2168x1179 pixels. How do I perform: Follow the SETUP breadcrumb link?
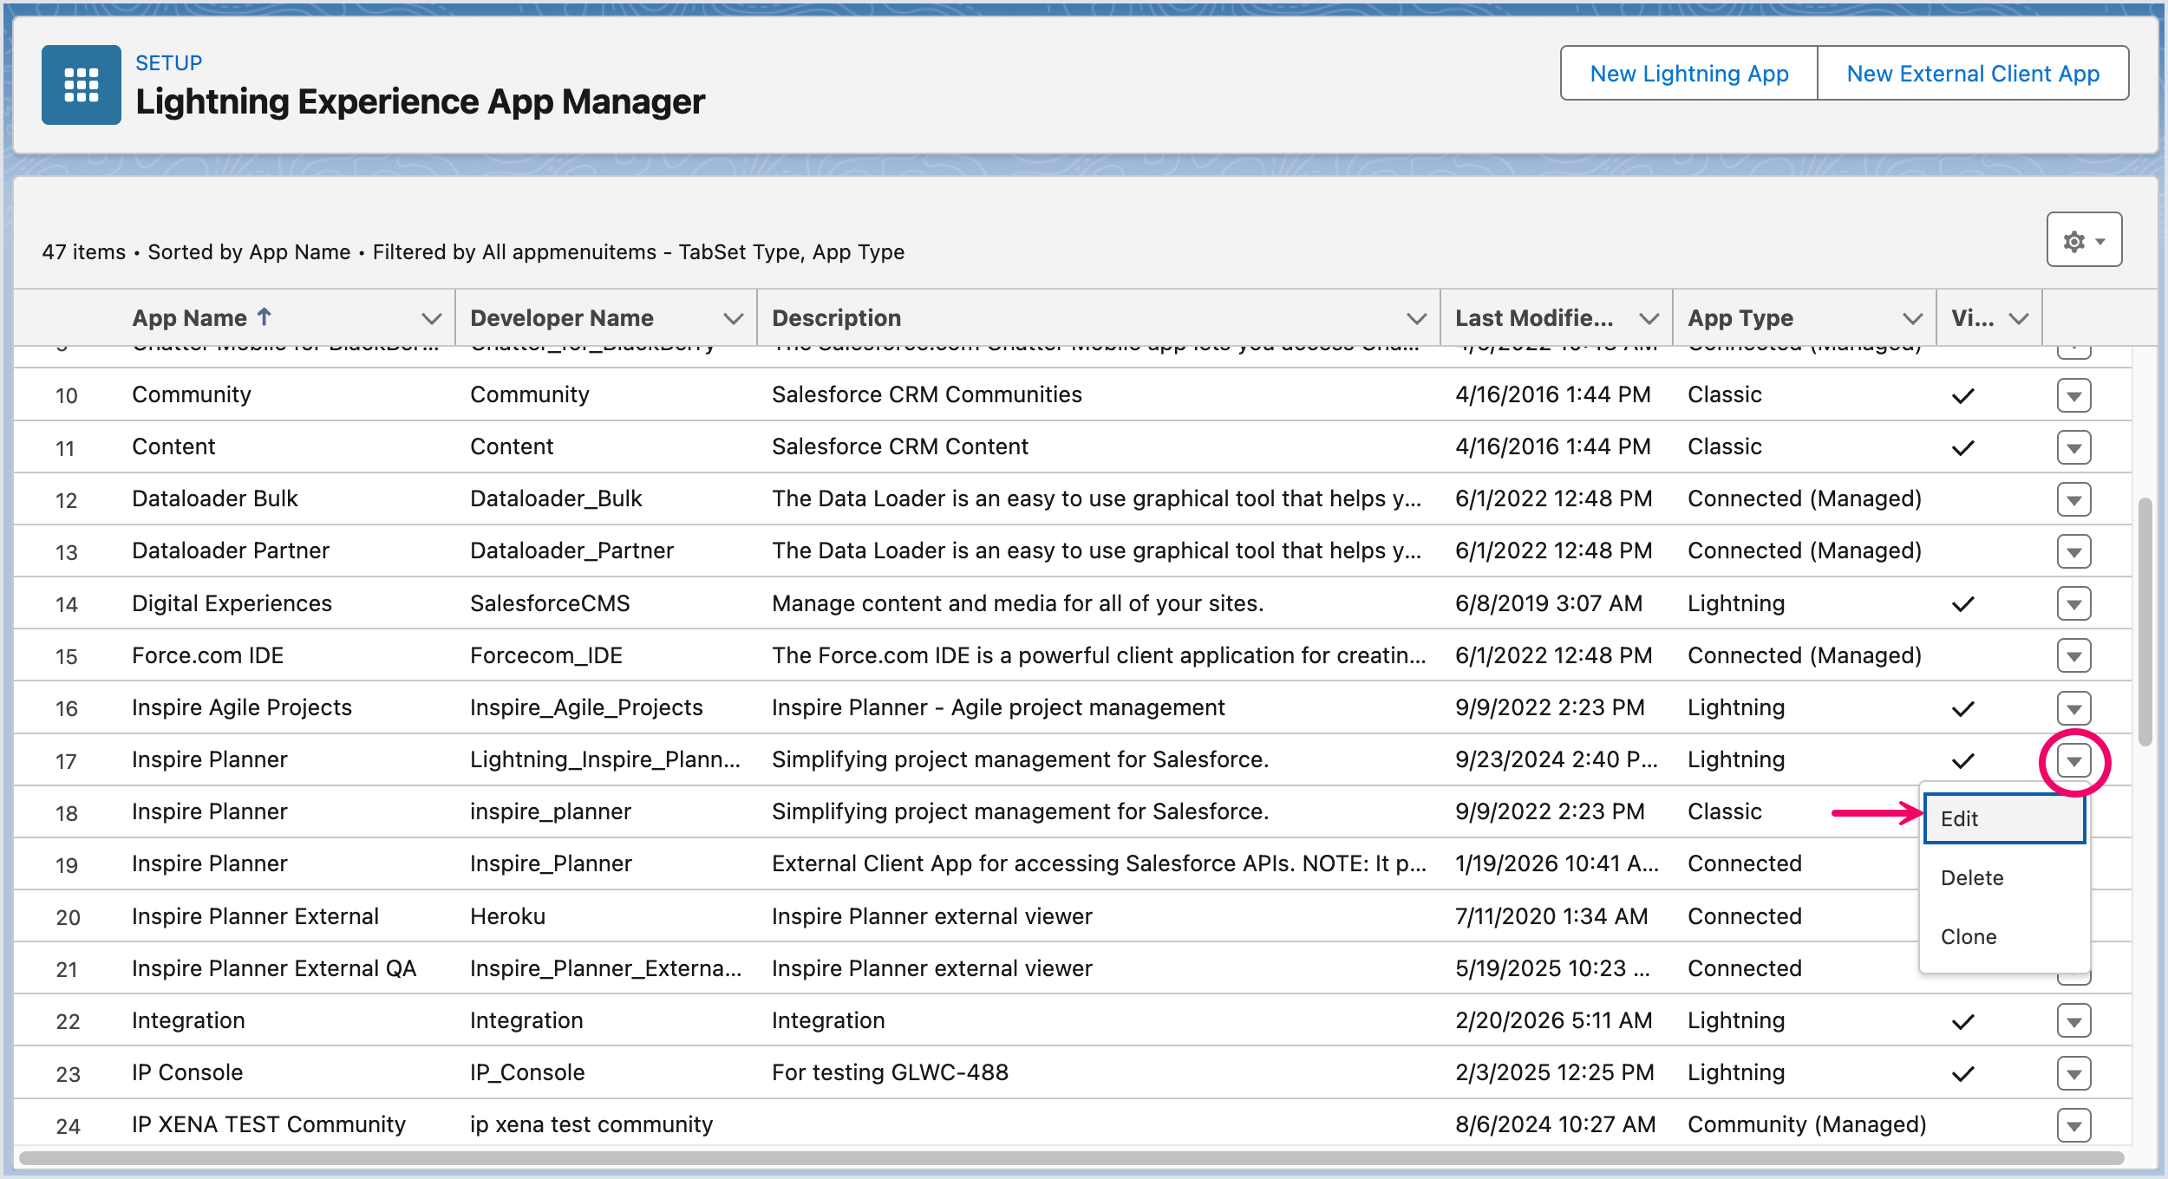169,62
